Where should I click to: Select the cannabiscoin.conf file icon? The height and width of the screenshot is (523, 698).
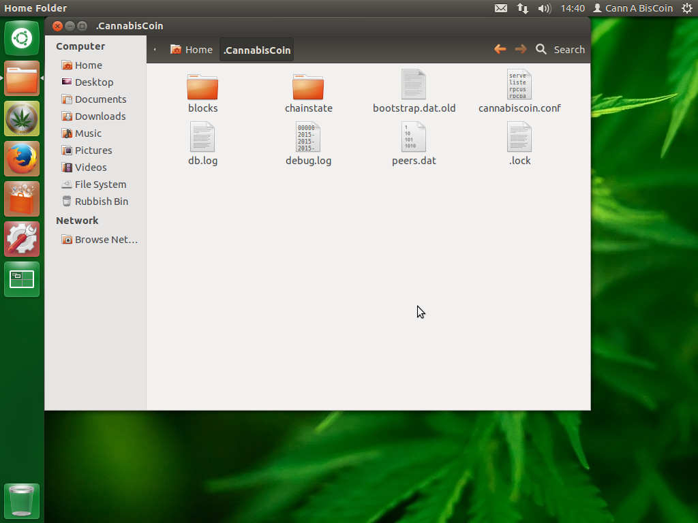(519, 84)
